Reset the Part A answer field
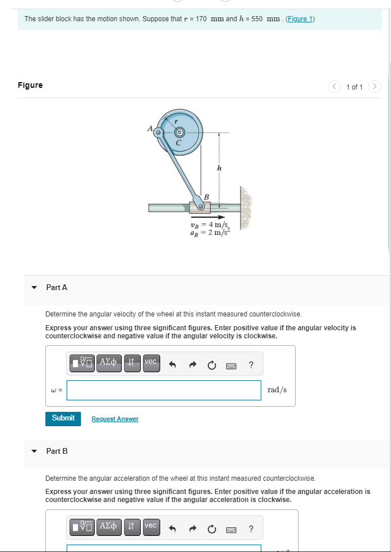Screen dimensions: 391x552 click(x=211, y=363)
